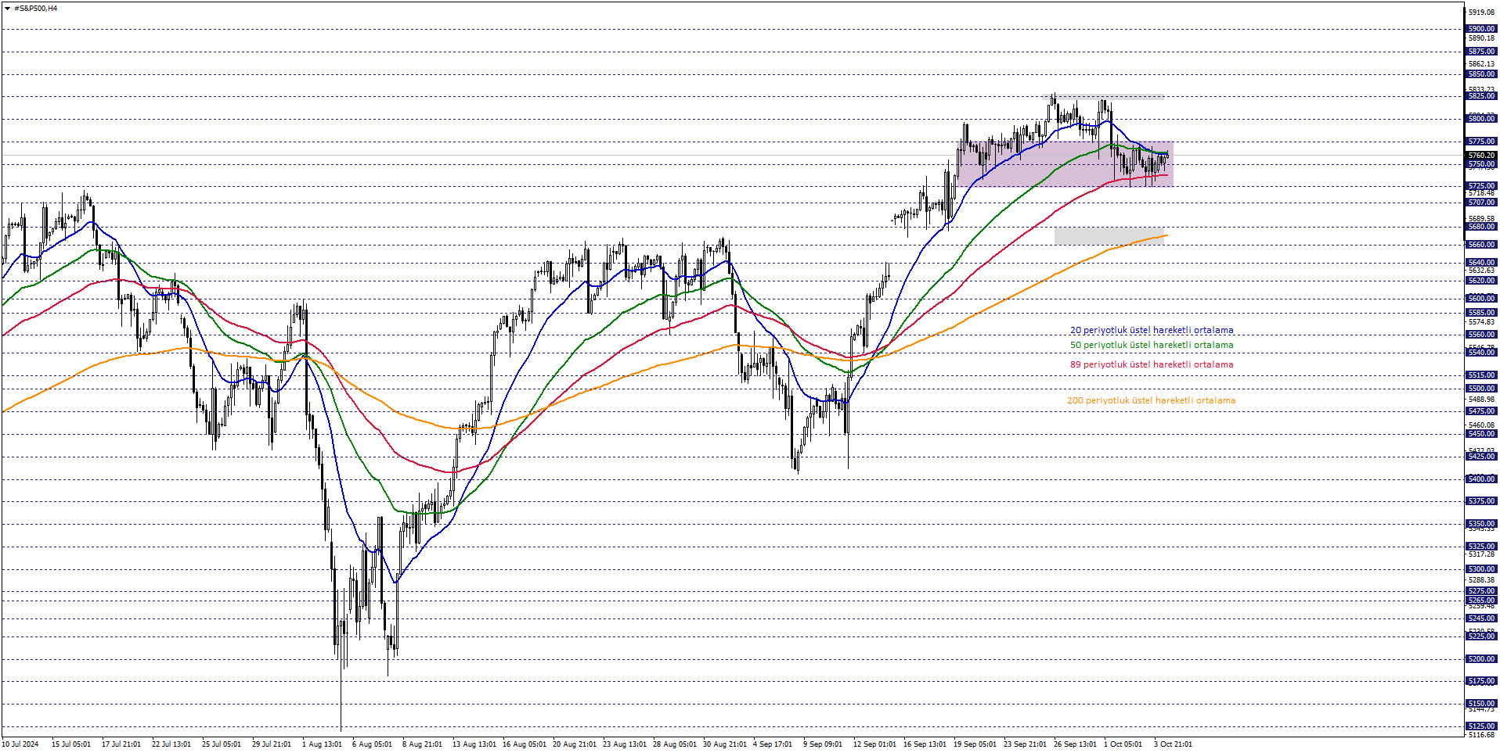Click the grey shaded rectangle near 5680
This screenshot has height=753, width=1500.
pos(1109,235)
